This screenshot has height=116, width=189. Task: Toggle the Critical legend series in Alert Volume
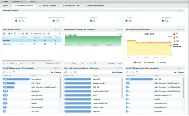pyautogui.click(x=137, y=62)
